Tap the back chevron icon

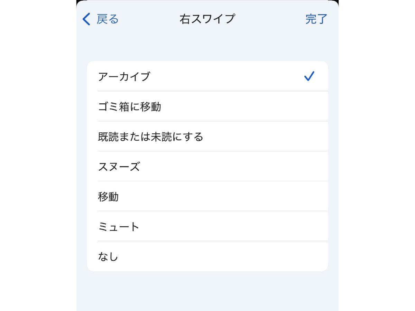tap(86, 19)
